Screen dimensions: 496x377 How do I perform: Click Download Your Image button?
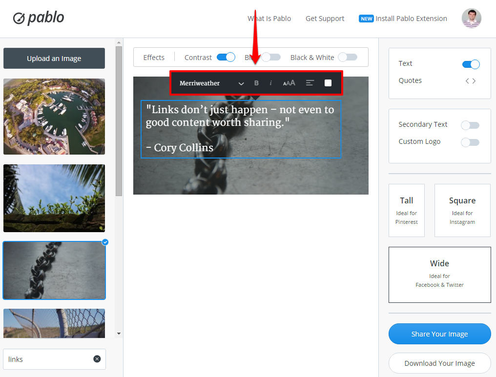pos(440,363)
